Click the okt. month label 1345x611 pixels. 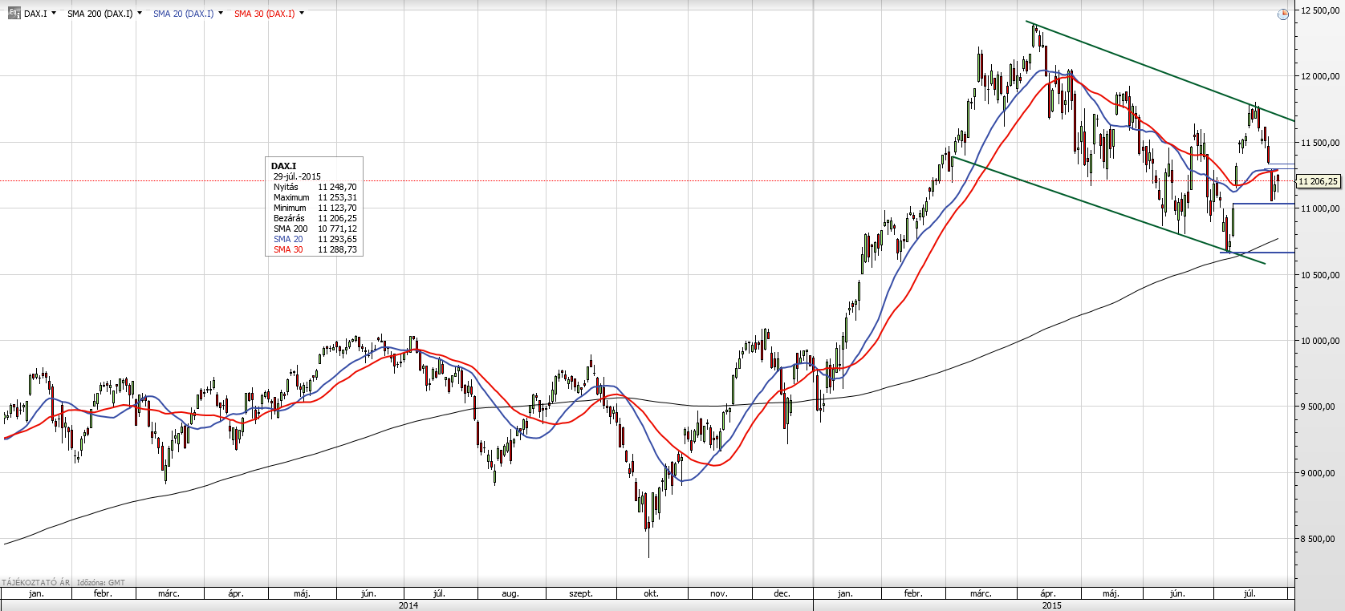(651, 594)
